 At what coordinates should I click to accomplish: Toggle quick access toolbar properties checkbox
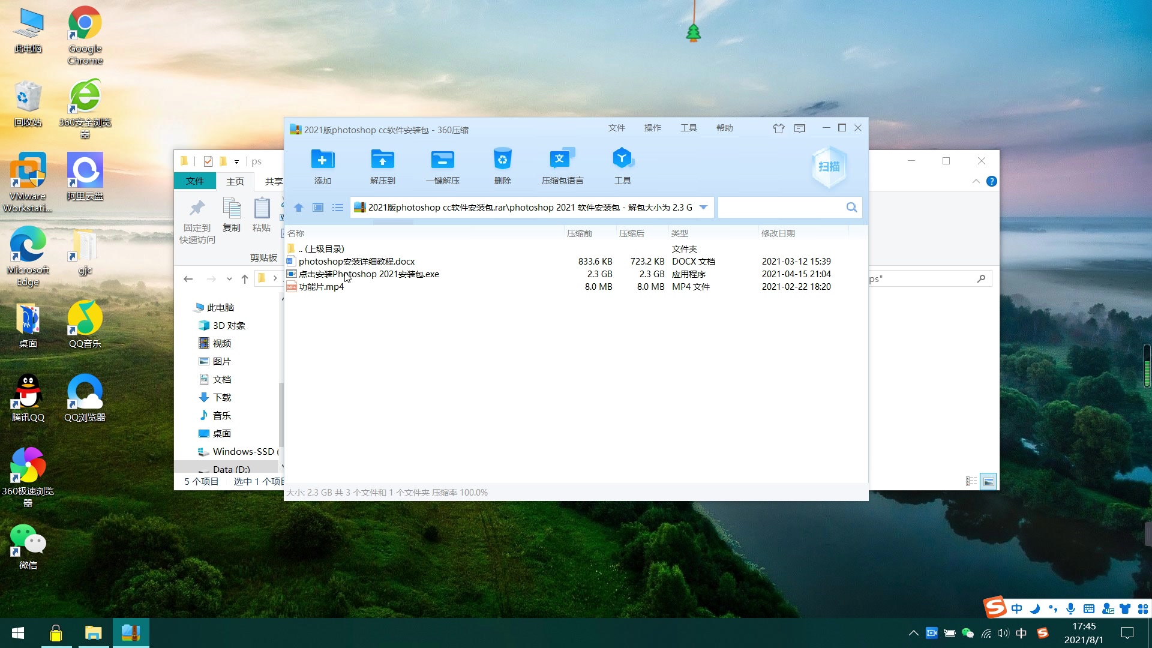point(208,161)
